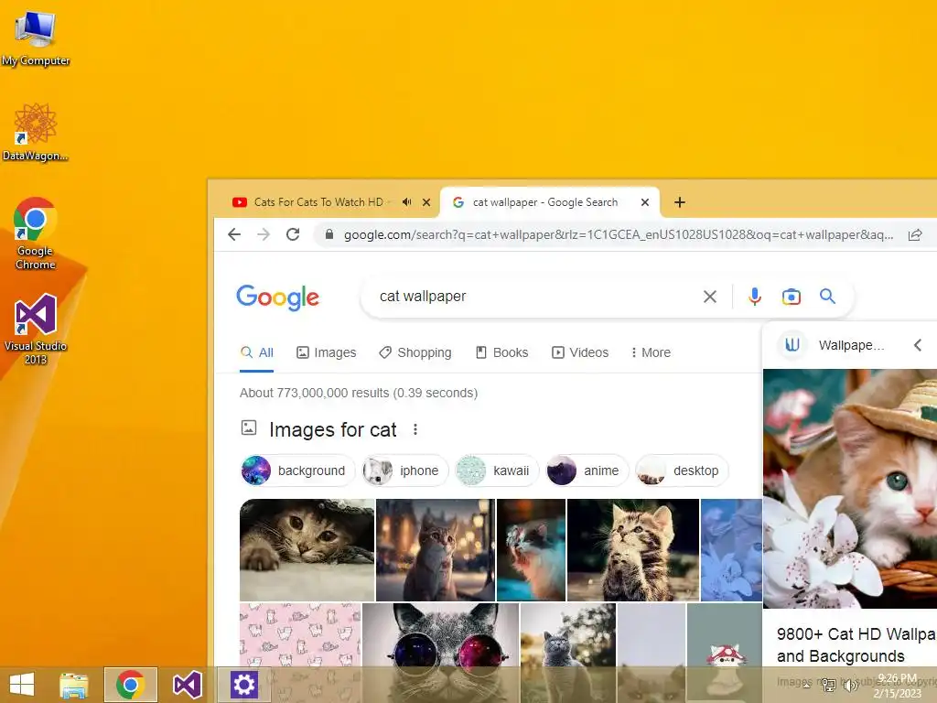
Task: Open the taskbar clock and date
Action: point(898,686)
